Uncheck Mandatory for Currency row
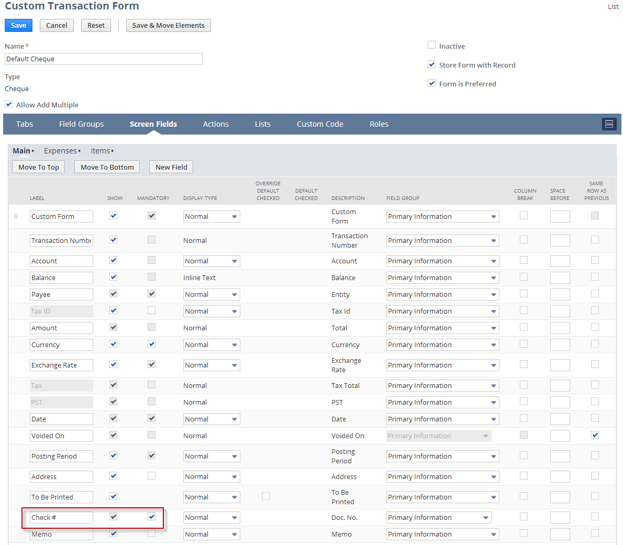Image resolution: width=623 pixels, height=545 pixels. pos(151,344)
